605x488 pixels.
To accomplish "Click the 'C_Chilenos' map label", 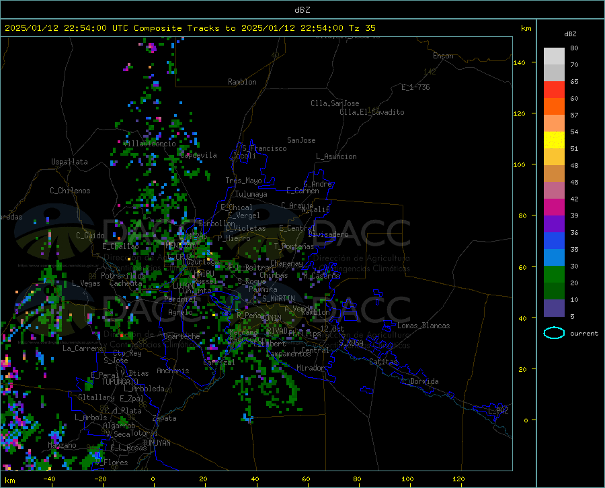I will (x=70, y=191).
